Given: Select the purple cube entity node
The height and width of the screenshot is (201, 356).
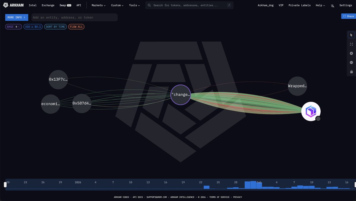Looking at the screenshot, I should (311, 111).
